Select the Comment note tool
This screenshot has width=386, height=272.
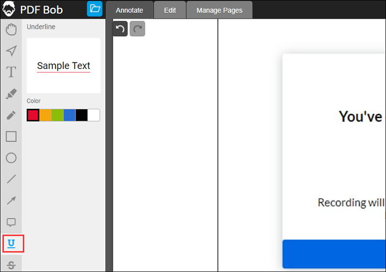coord(11,222)
